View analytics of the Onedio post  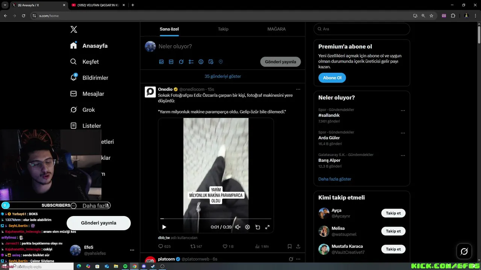(x=262, y=246)
